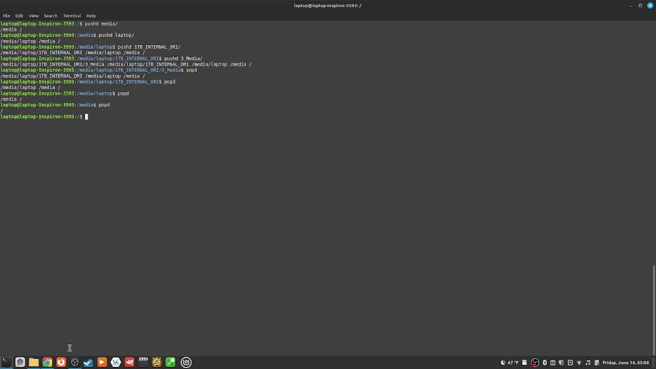This screenshot has width=656, height=369.
Task: Open the Edit menu
Action: (x=19, y=15)
